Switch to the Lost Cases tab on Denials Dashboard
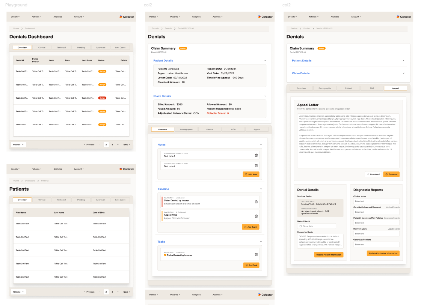This screenshot has height=305, width=424. coord(120,48)
